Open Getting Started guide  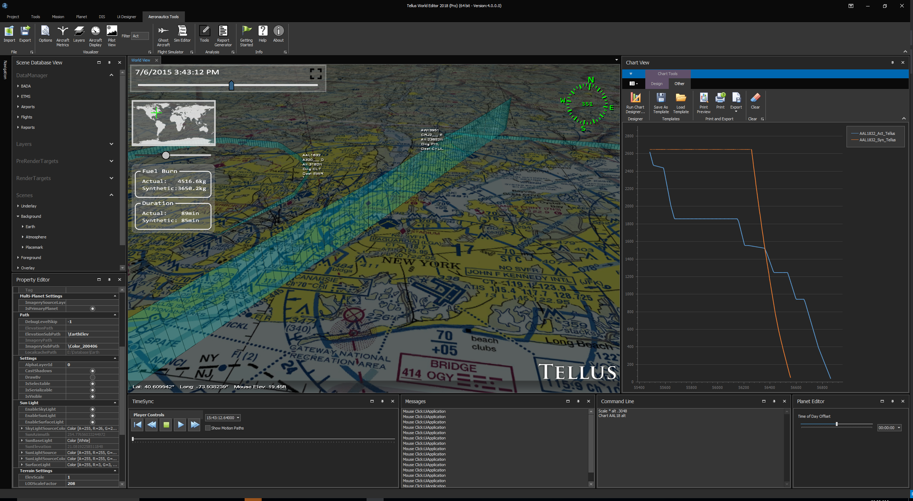point(246,36)
